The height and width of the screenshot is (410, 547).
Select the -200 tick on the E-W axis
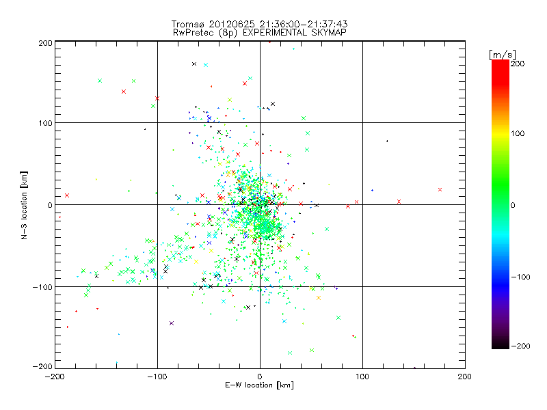pos(55,377)
